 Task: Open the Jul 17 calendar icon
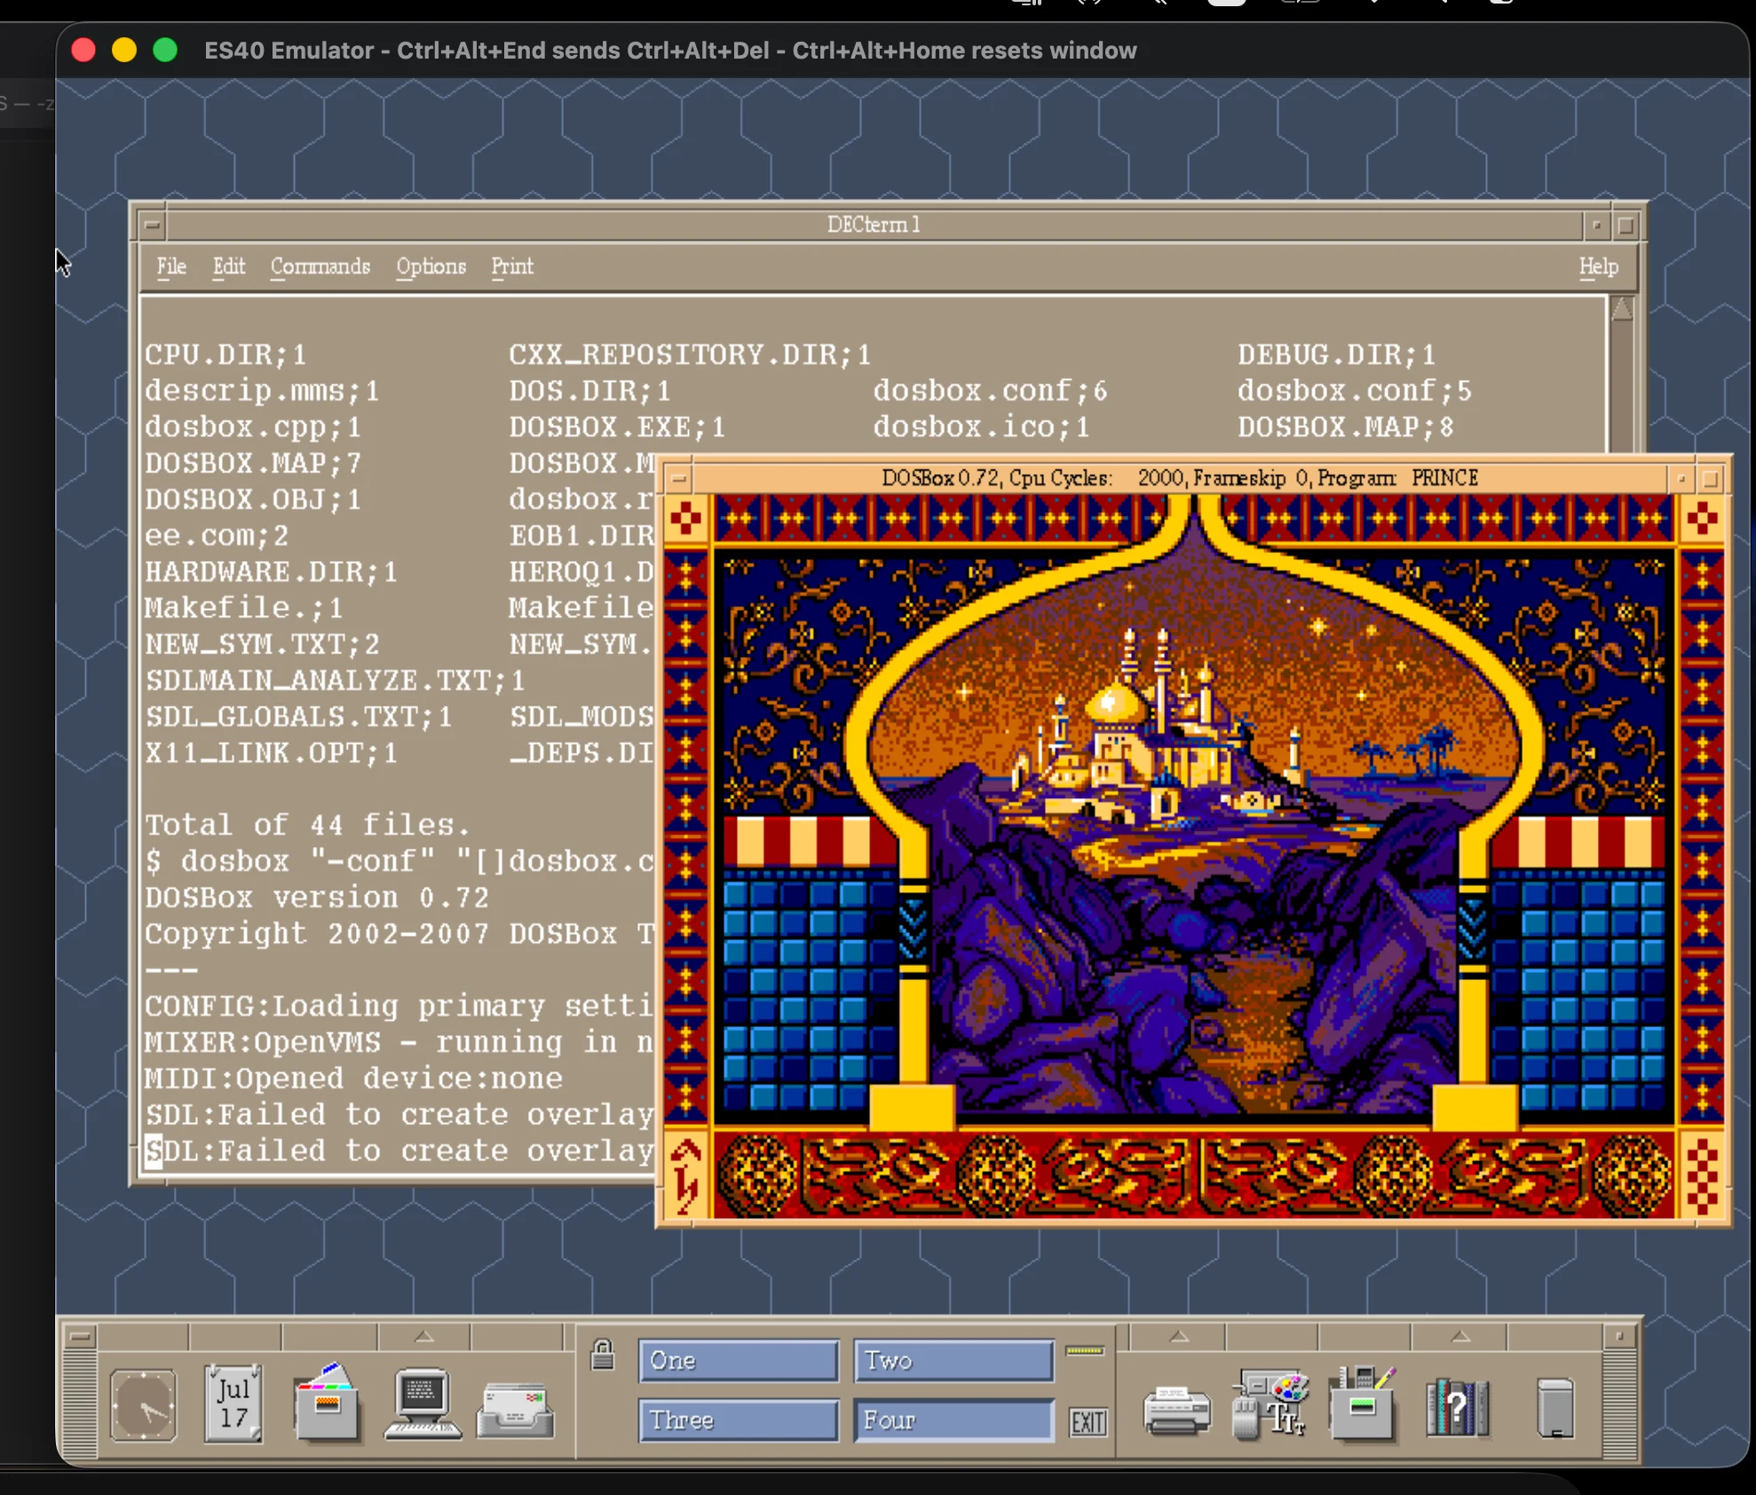(233, 1404)
